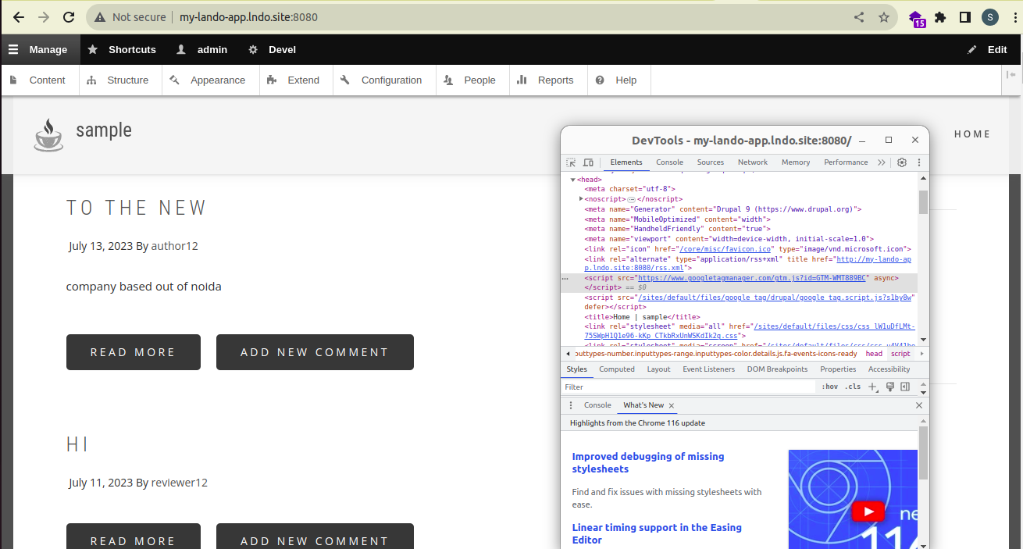The width and height of the screenshot is (1023, 549).
Task: Toggle the device toolbar icon in DevTools
Action: coord(588,162)
